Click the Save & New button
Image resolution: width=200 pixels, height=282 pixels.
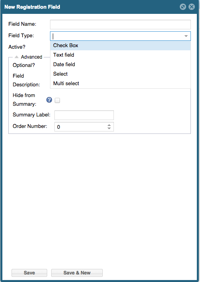tap(77, 273)
